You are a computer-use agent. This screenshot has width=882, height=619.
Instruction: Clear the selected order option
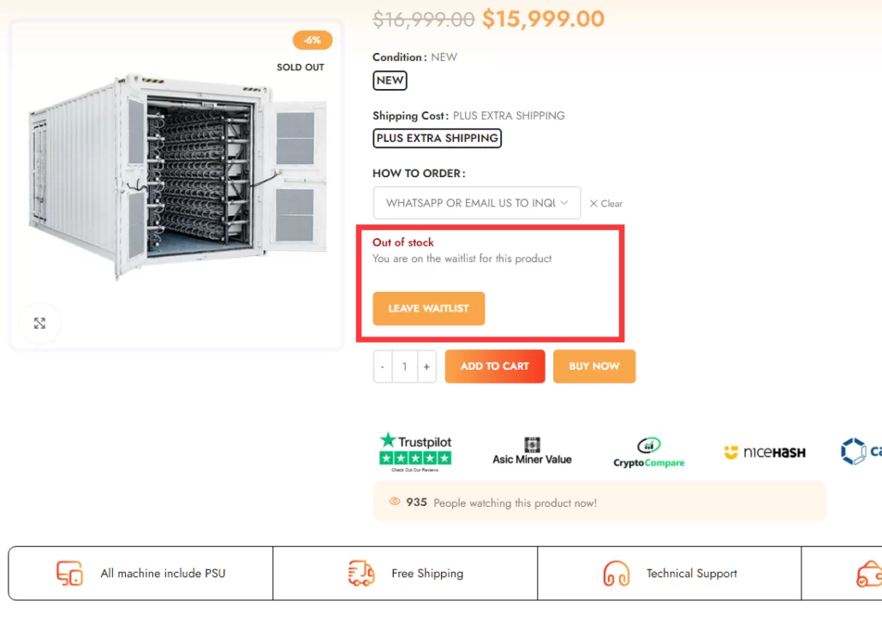[x=605, y=204]
